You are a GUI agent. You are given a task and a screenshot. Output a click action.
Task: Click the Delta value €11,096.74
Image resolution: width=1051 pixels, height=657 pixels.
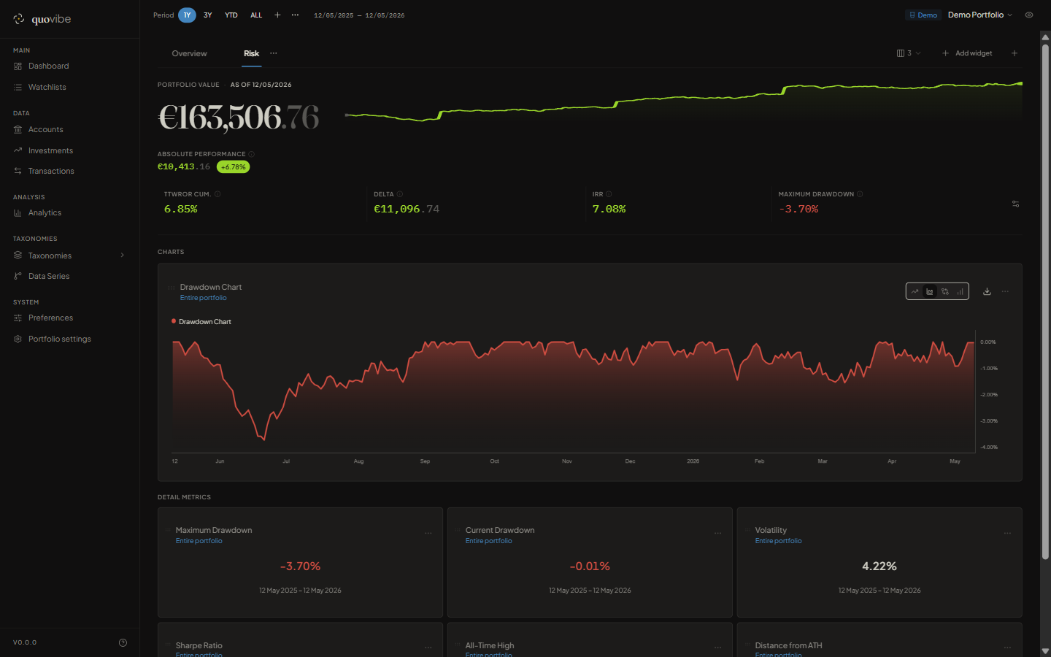(407, 209)
